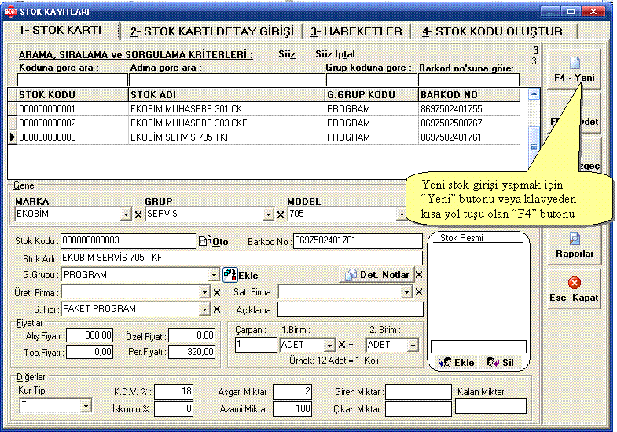Click the STOK ADI column header
617x432 pixels.
click(x=226, y=95)
